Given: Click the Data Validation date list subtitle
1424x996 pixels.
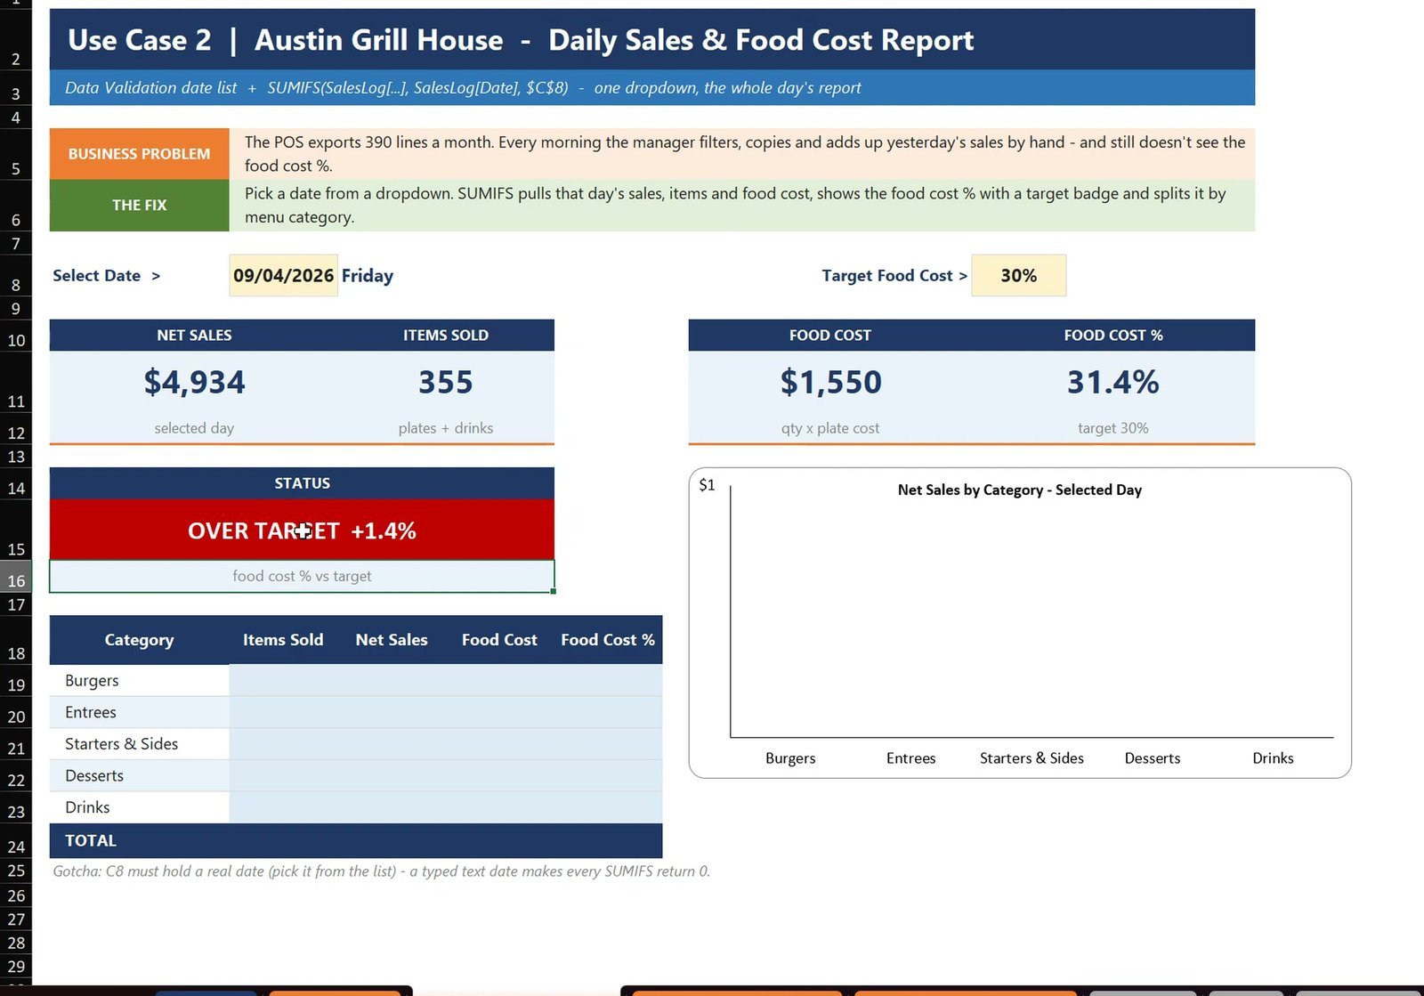Looking at the screenshot, I should 652,87.
